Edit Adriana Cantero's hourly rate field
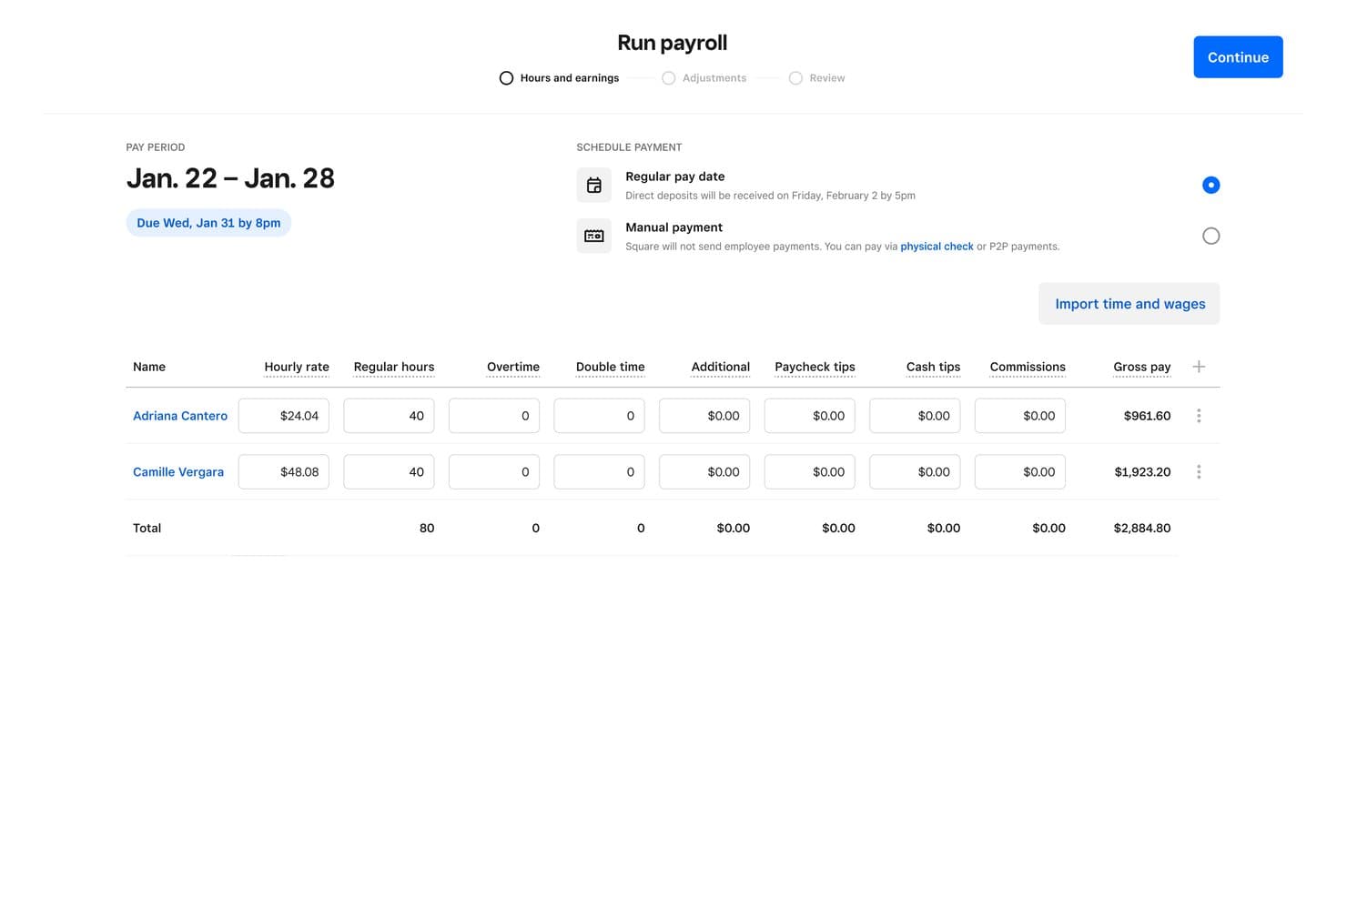This screenshot has width=1347, height=898. pyautogui.click(x=284, y=416)
